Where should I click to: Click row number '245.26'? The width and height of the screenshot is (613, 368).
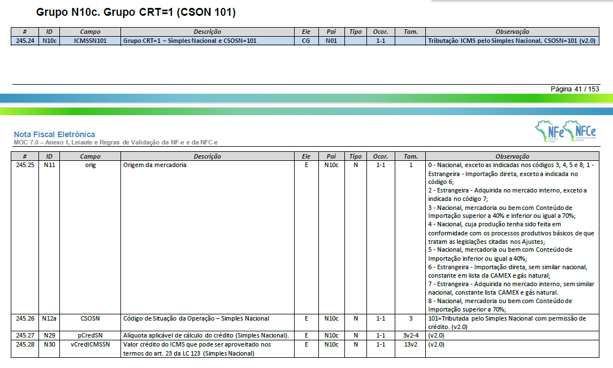25,318
